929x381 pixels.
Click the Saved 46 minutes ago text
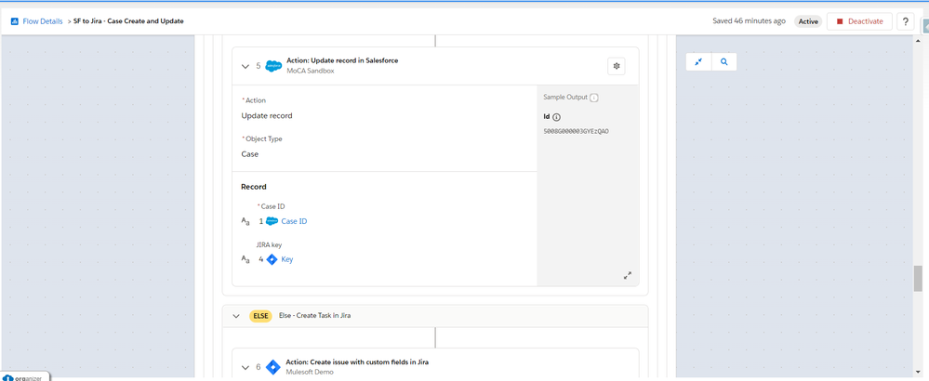pyautogui.click(x=749, y=21)
